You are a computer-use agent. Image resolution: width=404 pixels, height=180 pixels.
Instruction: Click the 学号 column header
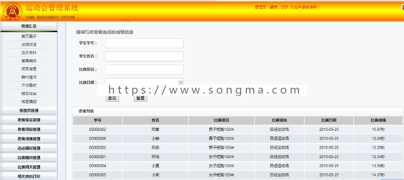[x=97, y=120]
